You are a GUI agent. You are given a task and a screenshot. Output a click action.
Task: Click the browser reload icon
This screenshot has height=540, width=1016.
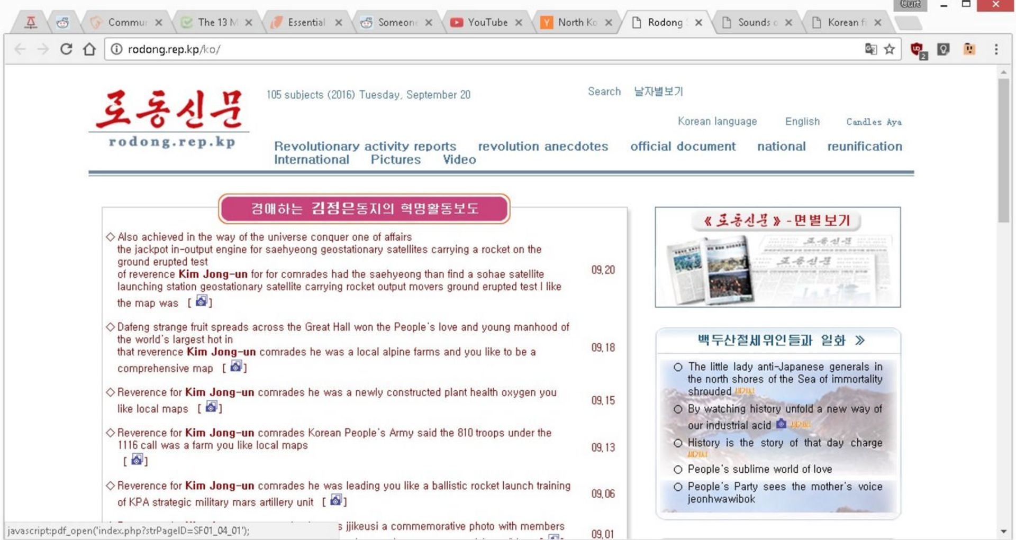[x=66, y=49]
